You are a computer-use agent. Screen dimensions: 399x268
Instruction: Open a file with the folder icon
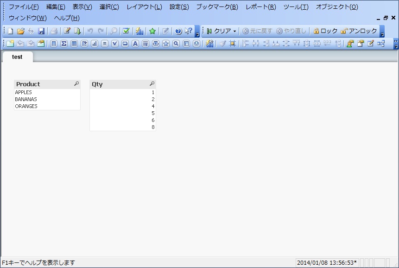point(20,31)
